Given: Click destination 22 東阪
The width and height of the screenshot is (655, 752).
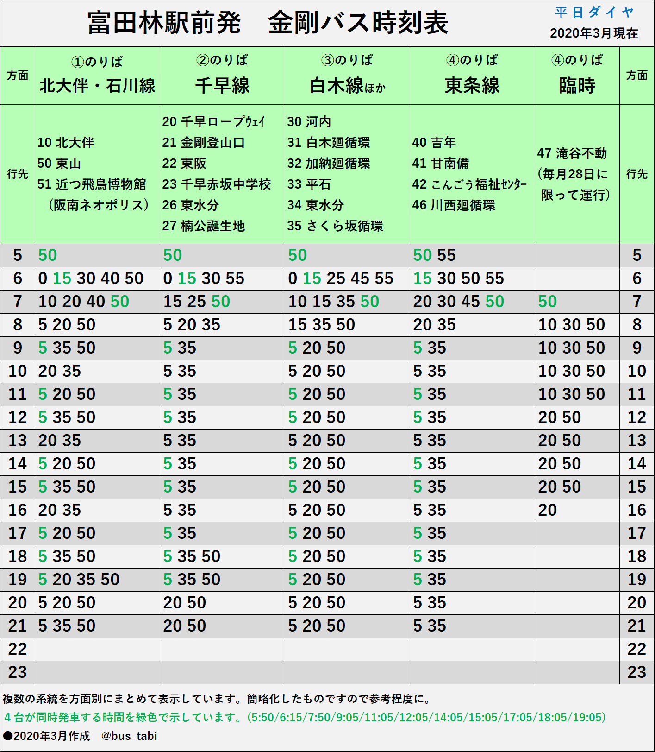Looking at the screenshot, I should (x=184, y=163).
